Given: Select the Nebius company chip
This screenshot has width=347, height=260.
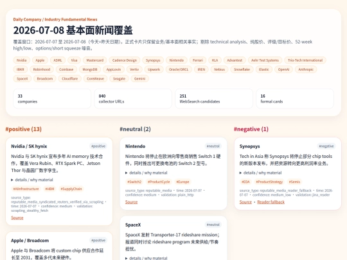Looking at the screenshot, I should (219, 69).
